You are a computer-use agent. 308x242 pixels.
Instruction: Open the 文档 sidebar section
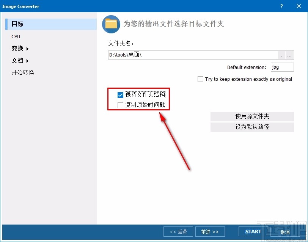click(17, 61)
